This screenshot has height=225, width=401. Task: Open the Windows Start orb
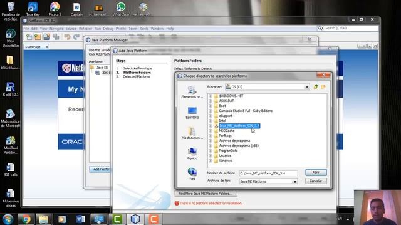8,219
